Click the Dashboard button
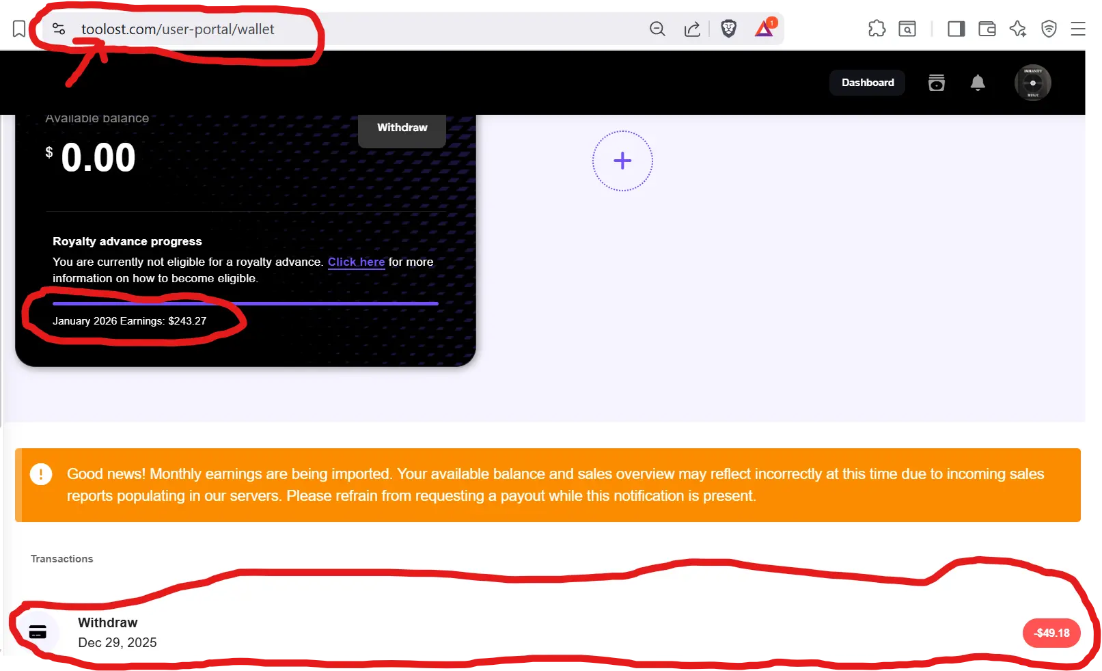This screenshot has height=671, width=1102. click(868, 83)
